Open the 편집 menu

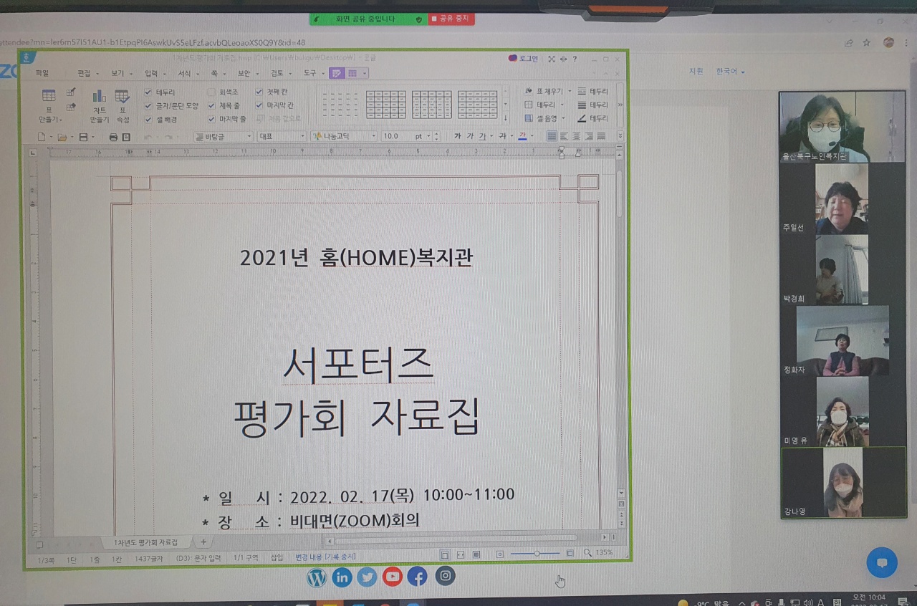point(85,73)
